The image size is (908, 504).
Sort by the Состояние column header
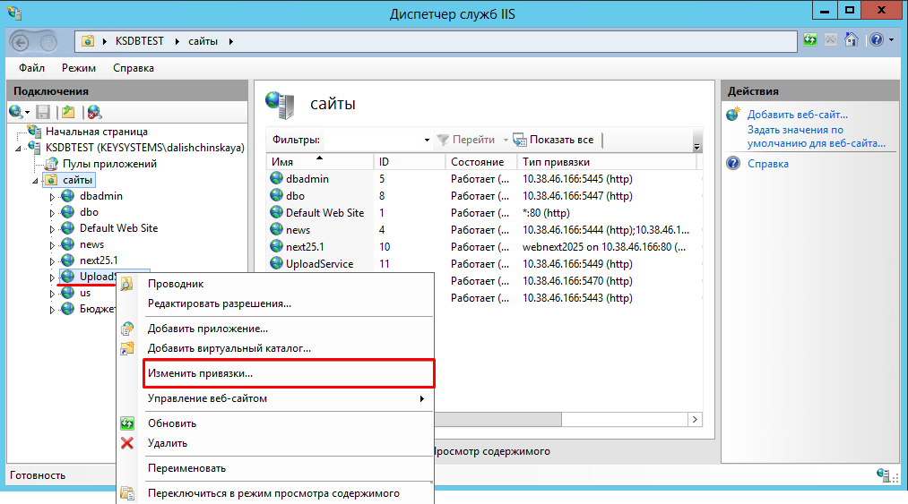click(480, 162)
